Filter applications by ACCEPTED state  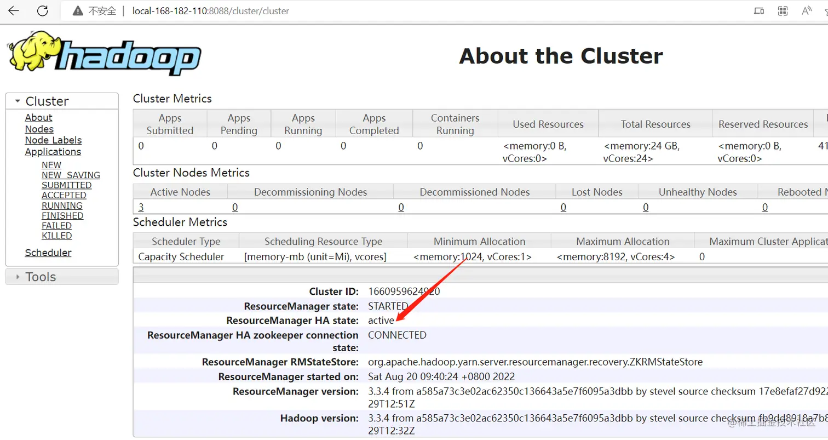coord(64,195)
